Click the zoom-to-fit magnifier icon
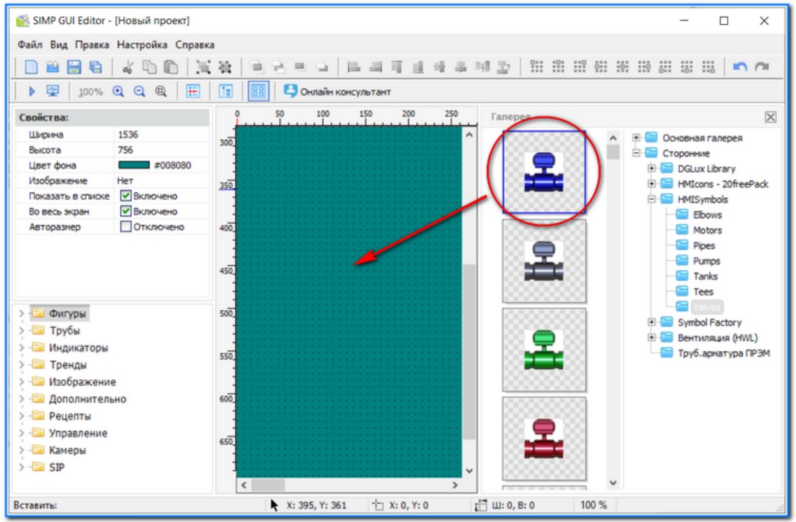796x522 pixels. pos(161,91)
